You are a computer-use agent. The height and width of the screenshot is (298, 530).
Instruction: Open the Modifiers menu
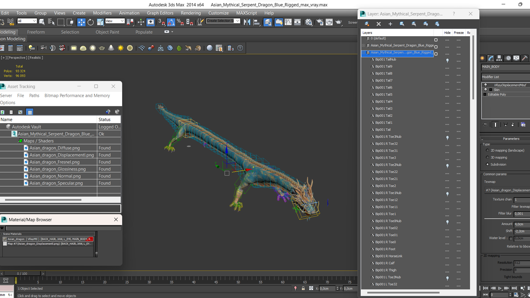pyautogui.click(x=102, y=13)
